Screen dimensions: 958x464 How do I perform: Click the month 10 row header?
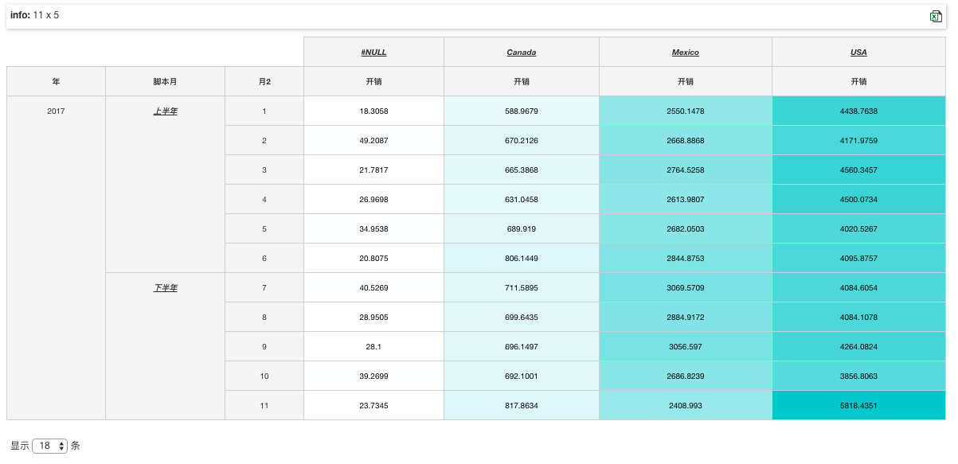(x=264, y=376)
